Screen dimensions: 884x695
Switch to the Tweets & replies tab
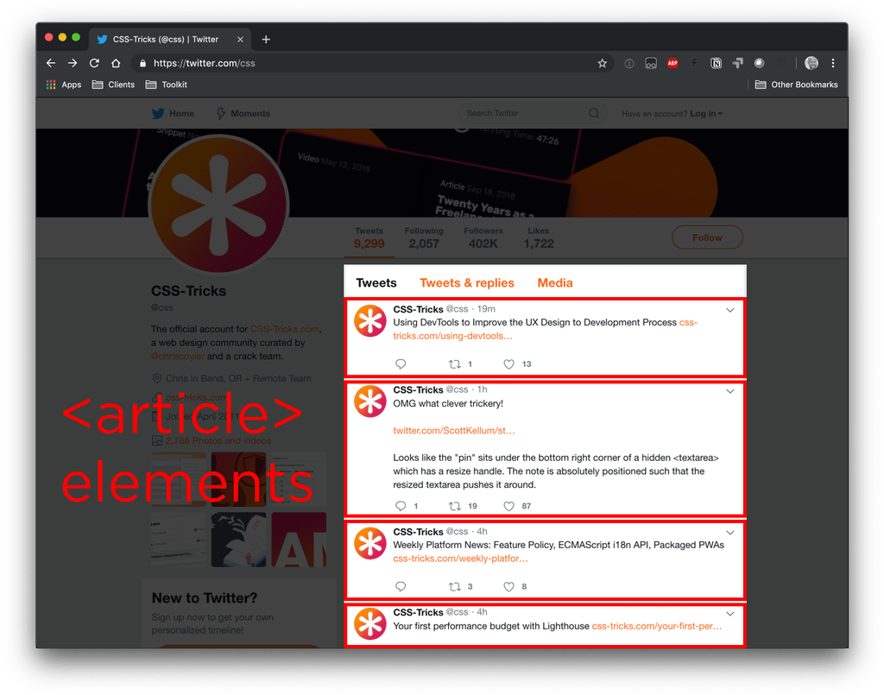tap(467, 282)
